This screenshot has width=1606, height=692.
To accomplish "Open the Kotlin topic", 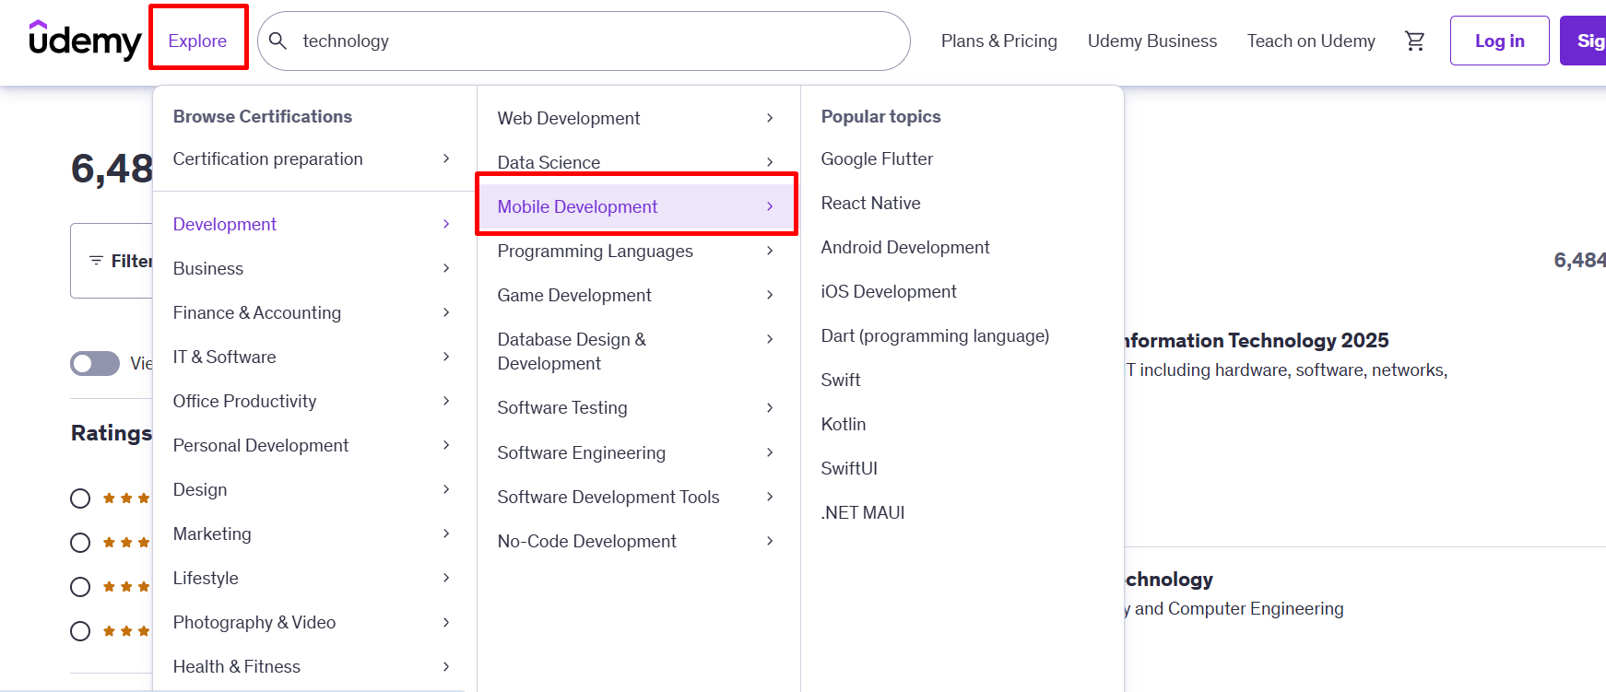I will tap(844, 424).
